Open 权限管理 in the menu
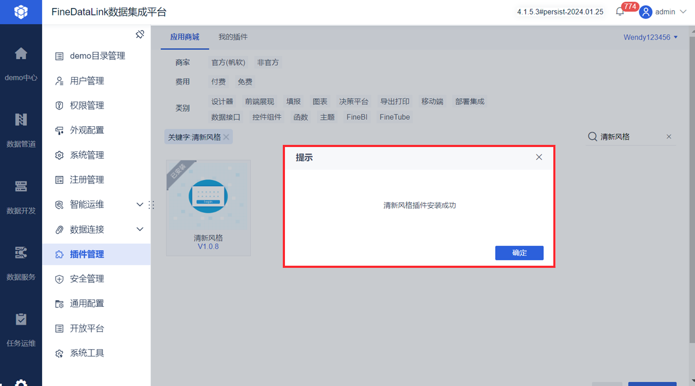This screenshot has width=695, height=386. (96, 105)
